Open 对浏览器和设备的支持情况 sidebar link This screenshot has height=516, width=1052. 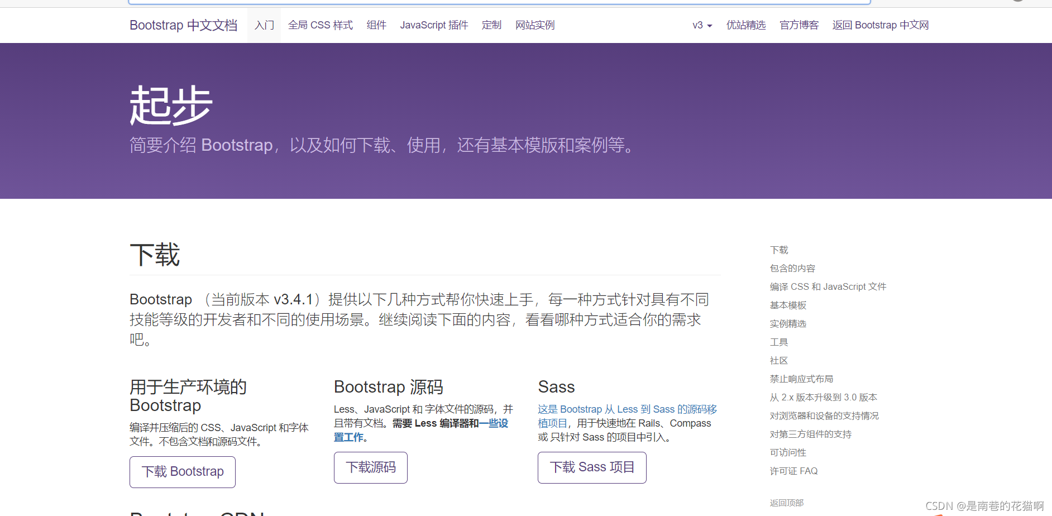point(824,416)
